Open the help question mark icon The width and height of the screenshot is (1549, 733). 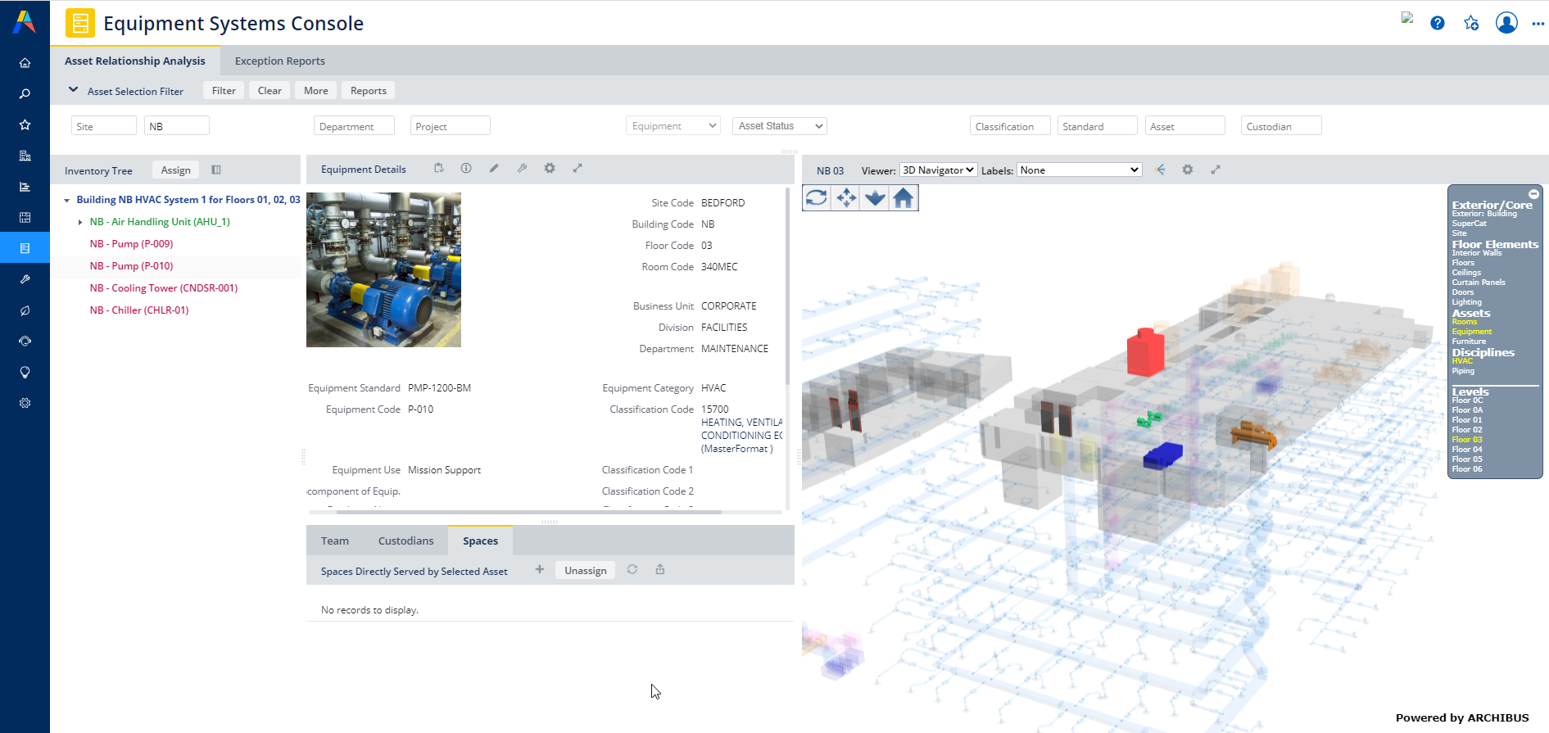[1438, 23]
